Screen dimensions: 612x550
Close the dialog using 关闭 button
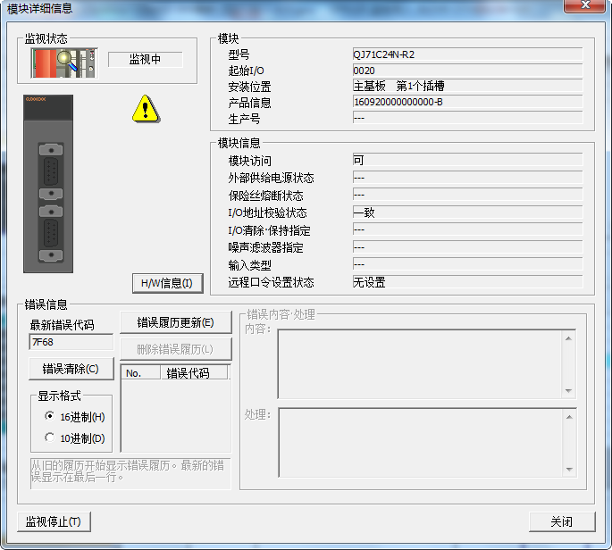[561, 522]
